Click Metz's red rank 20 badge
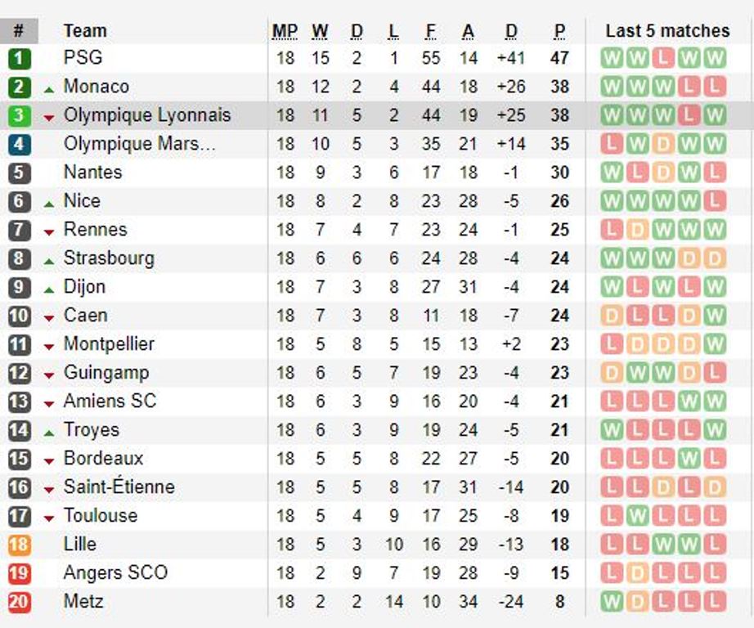The image size is (754, 628). 20,602
